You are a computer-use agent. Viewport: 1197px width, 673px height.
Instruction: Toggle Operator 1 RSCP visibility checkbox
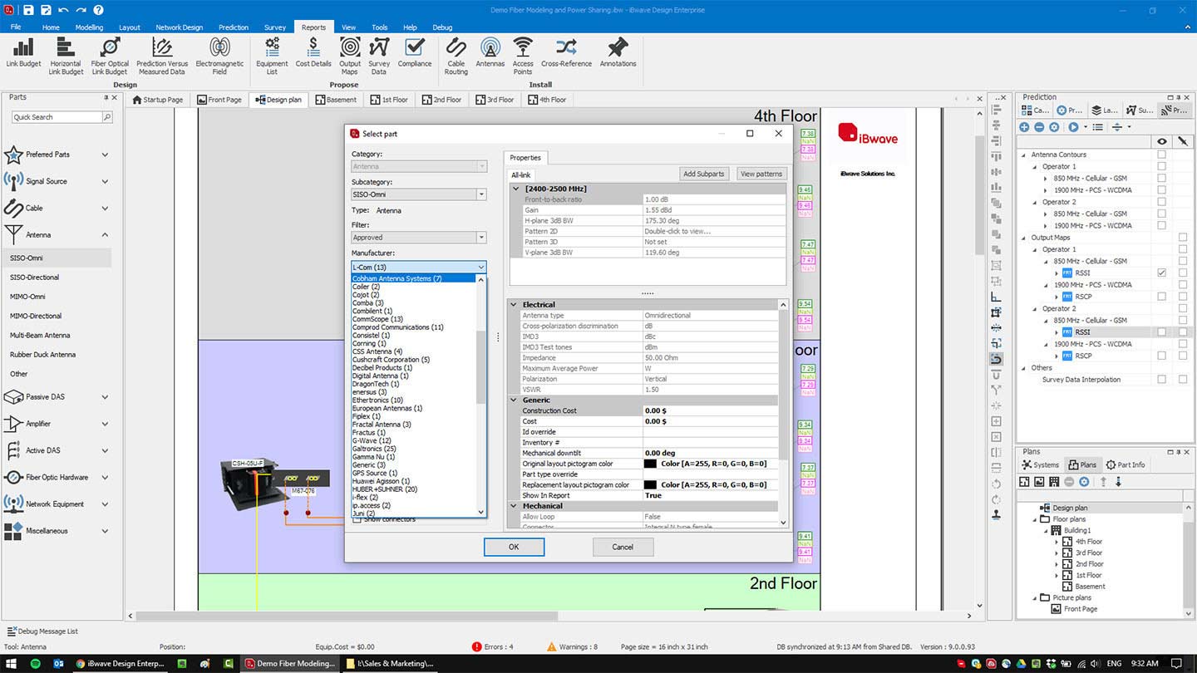click(1161, 296)
